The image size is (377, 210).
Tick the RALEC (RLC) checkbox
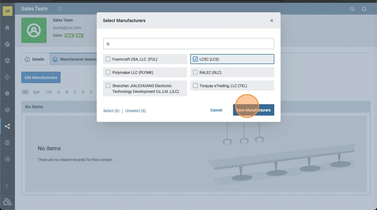click(195, 72)
